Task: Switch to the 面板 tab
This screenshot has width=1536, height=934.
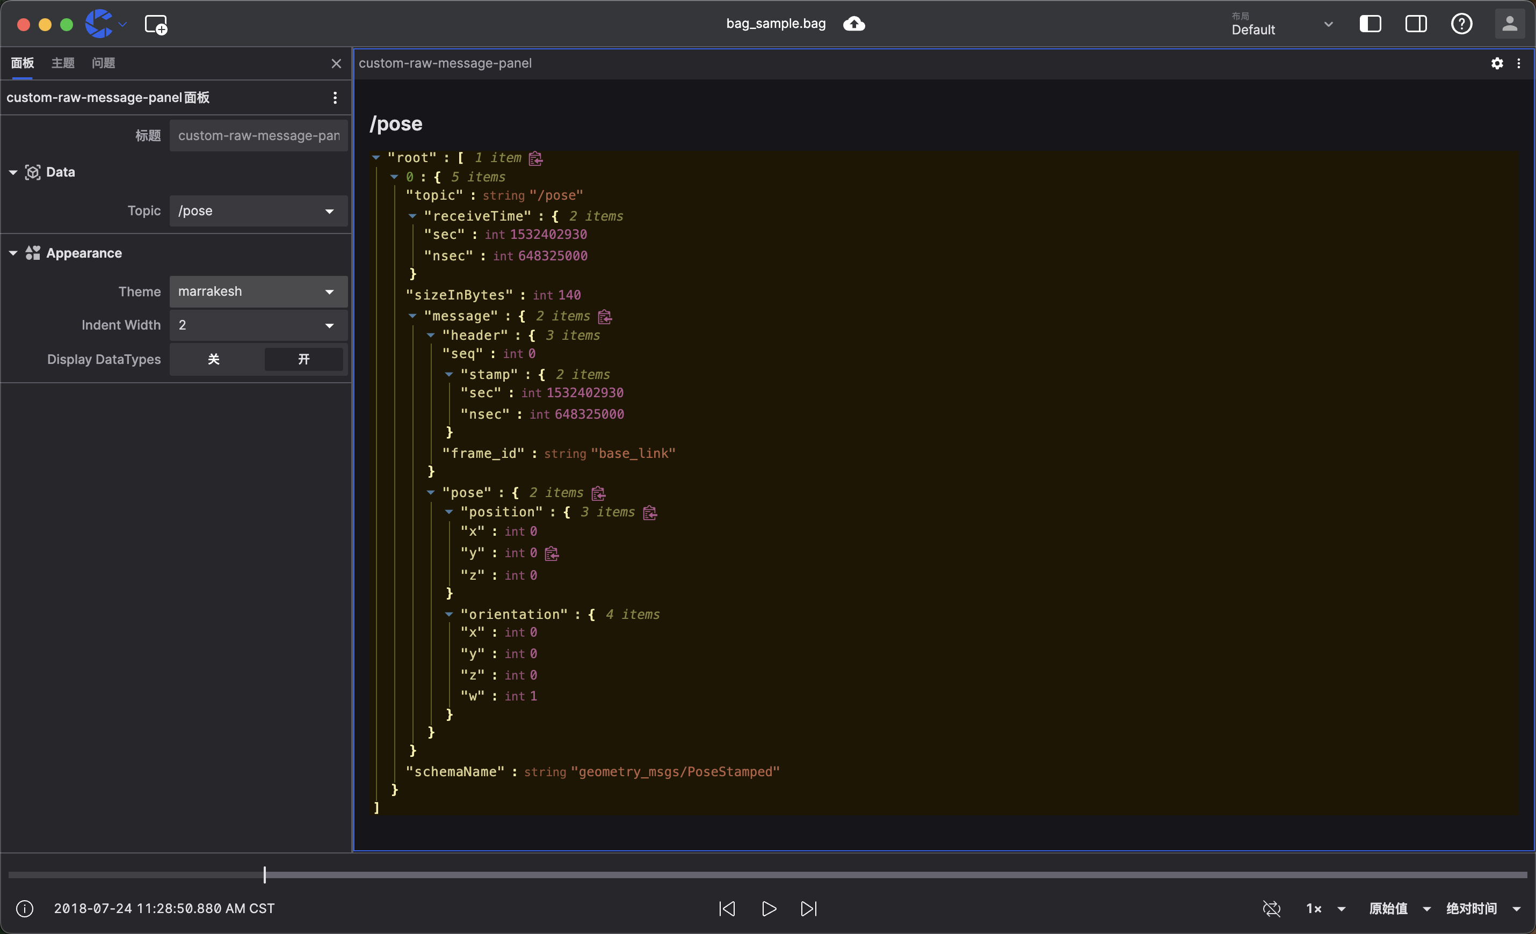Action: [23, 63]
